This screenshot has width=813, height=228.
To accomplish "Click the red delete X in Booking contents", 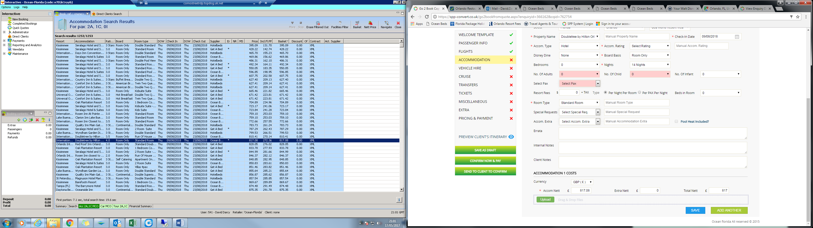I will [37, 120].
